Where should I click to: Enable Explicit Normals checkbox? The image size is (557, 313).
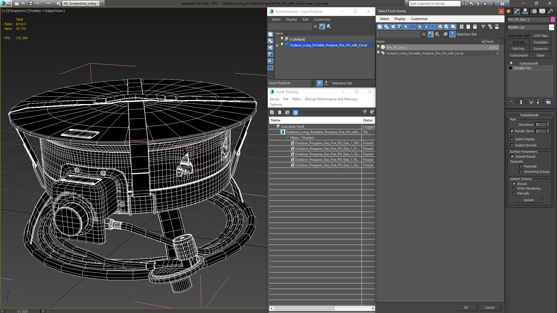pos(512,145)
